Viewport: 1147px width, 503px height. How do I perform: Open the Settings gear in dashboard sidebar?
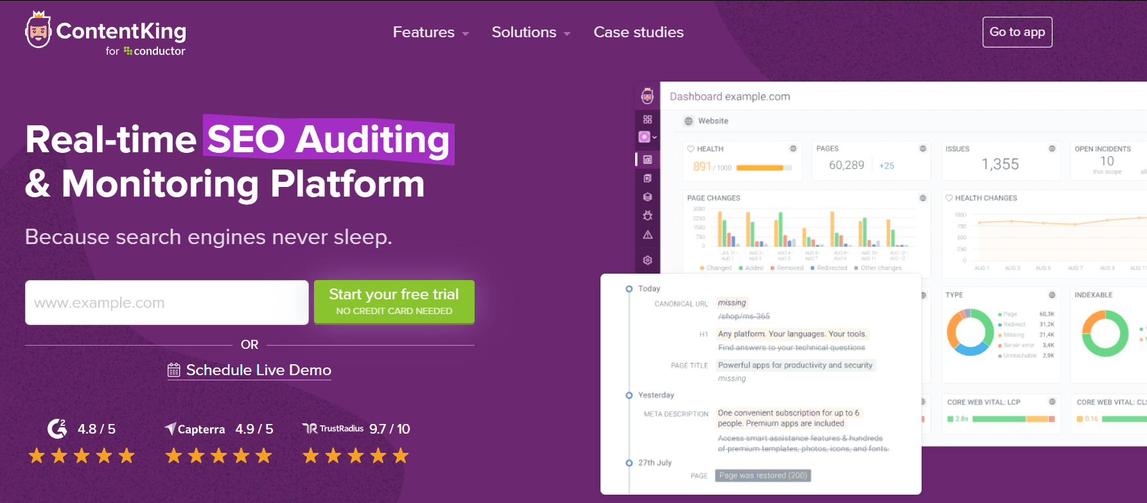[x=647, y=260]
